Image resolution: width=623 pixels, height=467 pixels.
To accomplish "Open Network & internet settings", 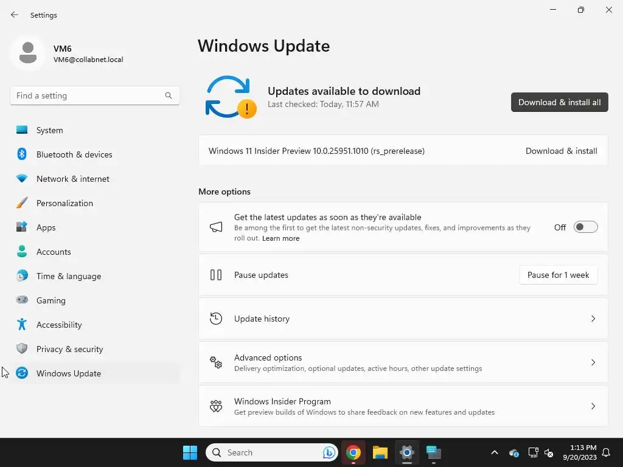I will tap(73, 179).
